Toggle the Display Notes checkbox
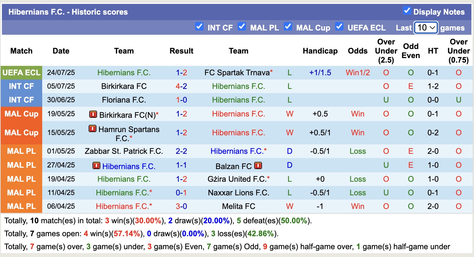This screenshot has width=474, height=257. (x=407, y=11)
